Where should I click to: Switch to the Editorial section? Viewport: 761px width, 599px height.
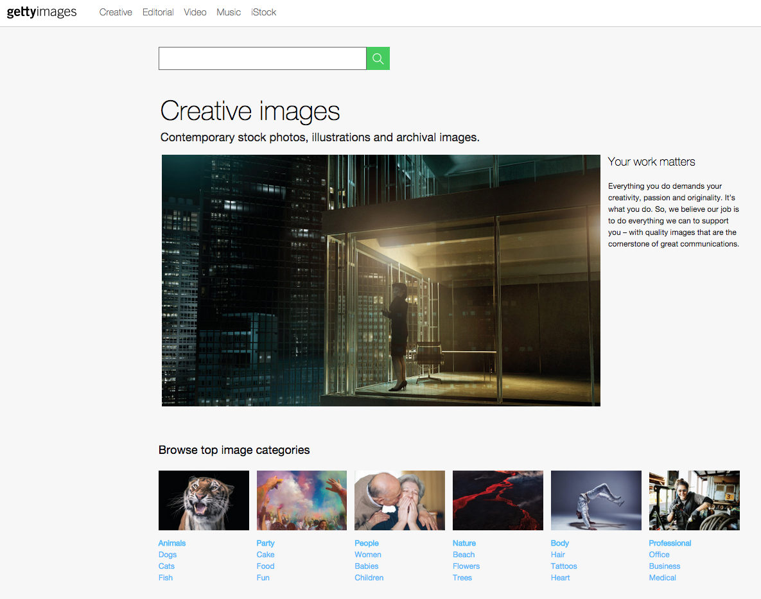pos(158,12)
